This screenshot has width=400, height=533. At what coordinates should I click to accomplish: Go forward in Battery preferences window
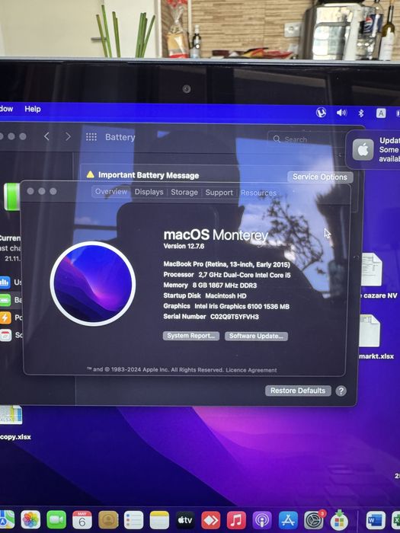click(x=68, y=136)
